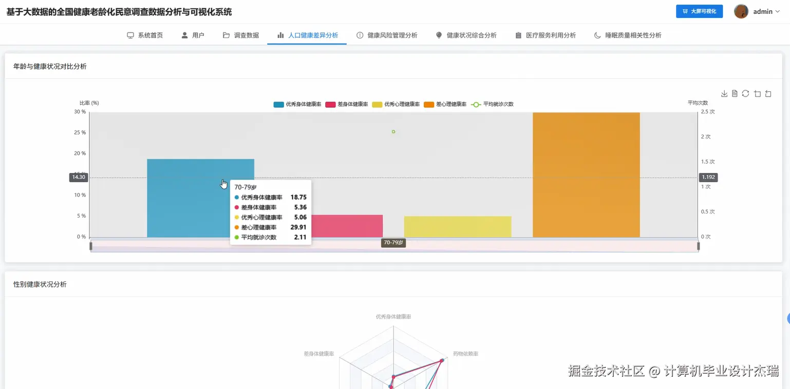Save the age chart as image
This screenshot has width=790, height=389.
[724, 93]
